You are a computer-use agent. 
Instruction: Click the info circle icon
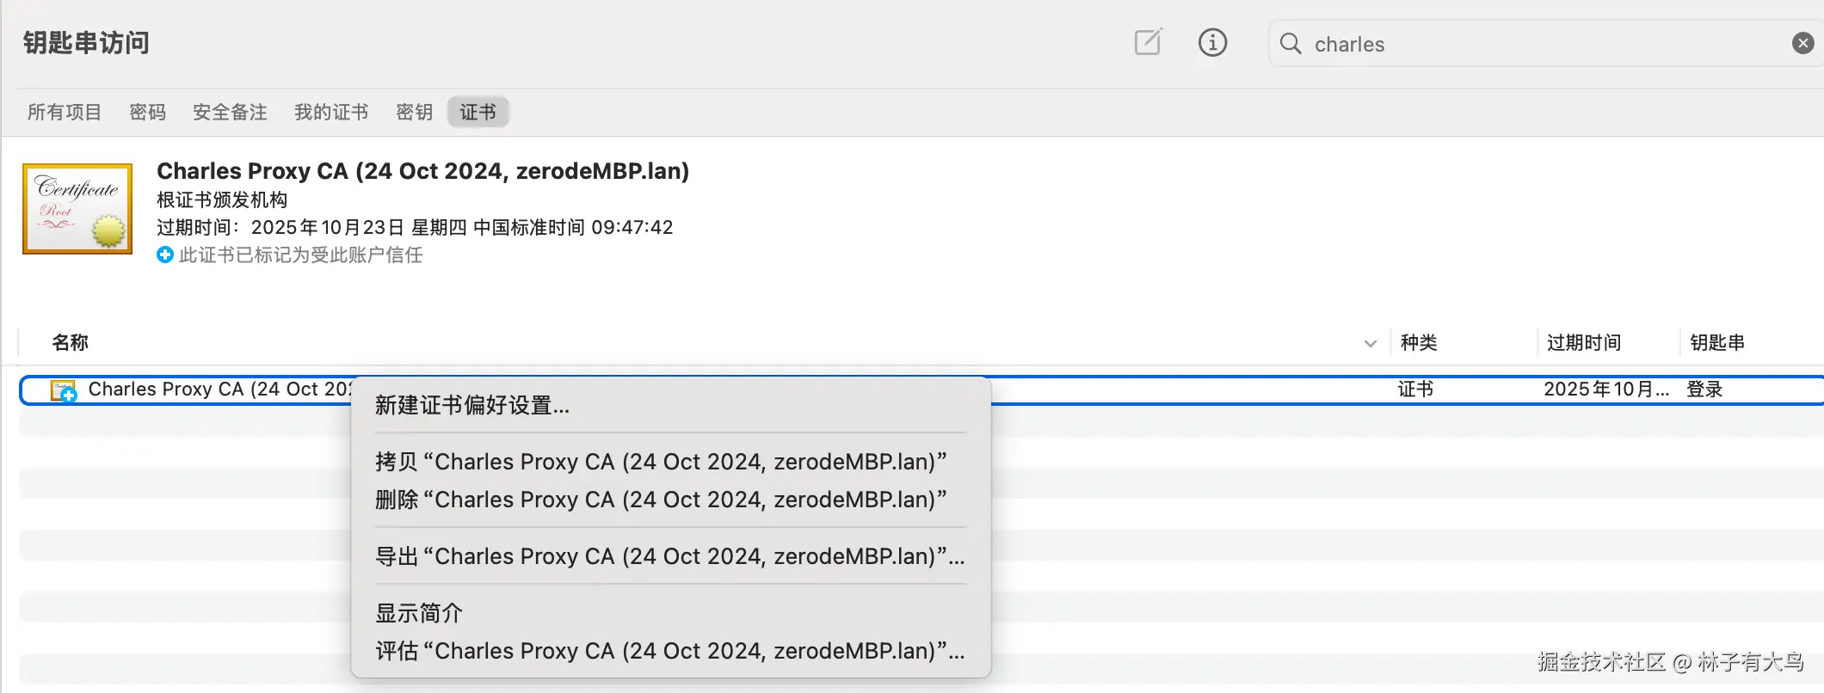click(1212, 42)
